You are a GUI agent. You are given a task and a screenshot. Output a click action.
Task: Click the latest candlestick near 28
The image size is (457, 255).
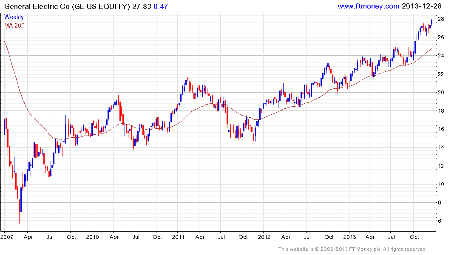tap(431, 22)
